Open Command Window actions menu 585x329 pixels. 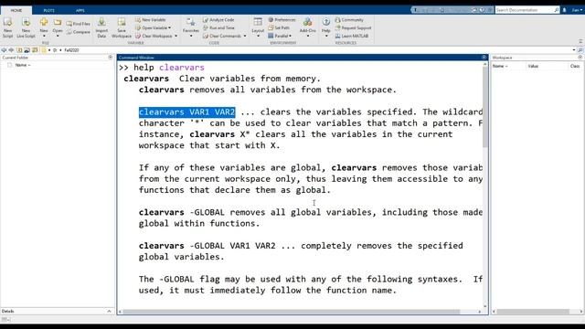pyautogui.click(x=484, y=58)
